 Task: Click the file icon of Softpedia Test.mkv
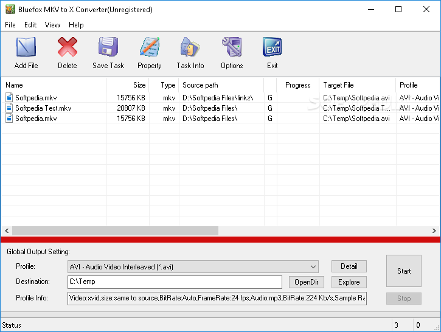click(x=9, y=108)
